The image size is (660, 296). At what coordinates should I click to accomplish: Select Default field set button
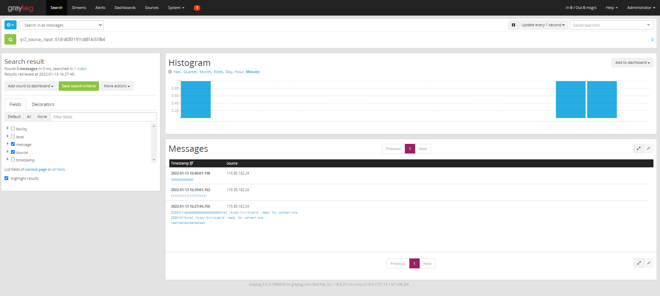click(x=14, y=117)
